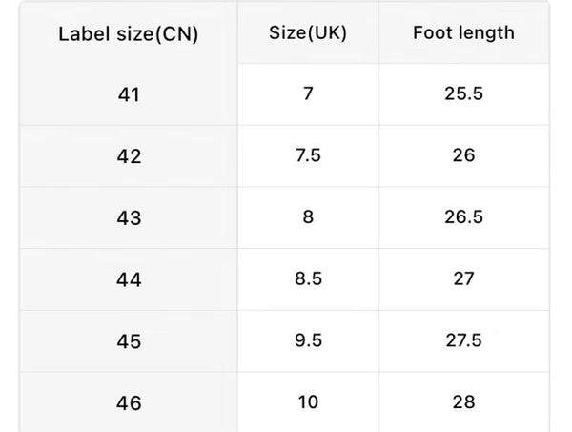This screenshot has width=572, height=432.
Task: Click foot length 28 cell
Action: point(463,401)
